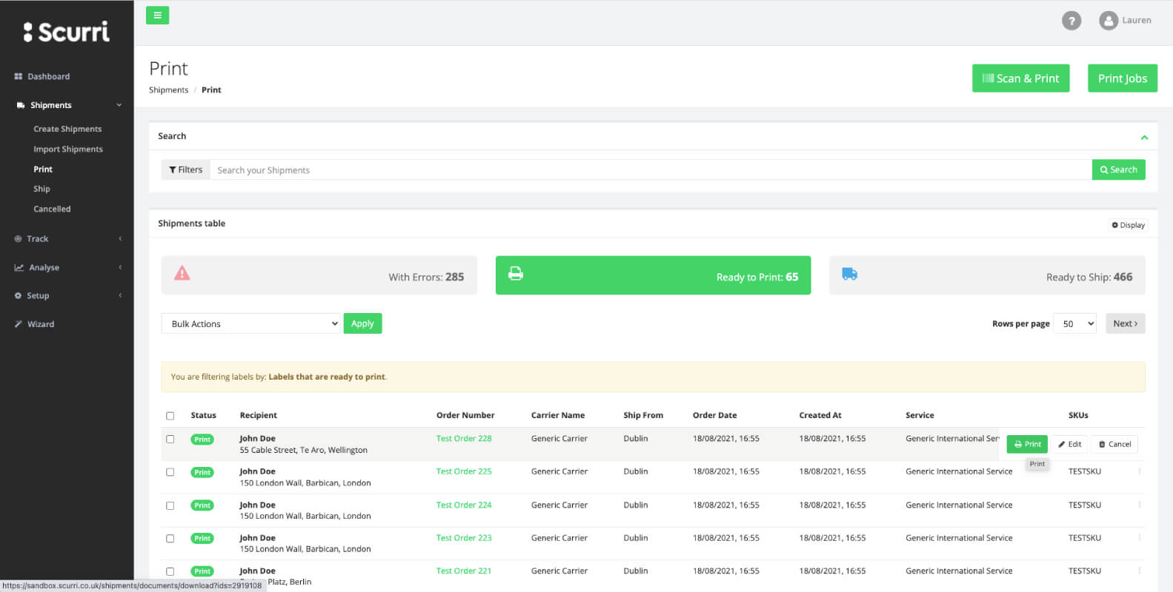Click Print status badge for Test Order 224
1173x592 pixels.
202,505
